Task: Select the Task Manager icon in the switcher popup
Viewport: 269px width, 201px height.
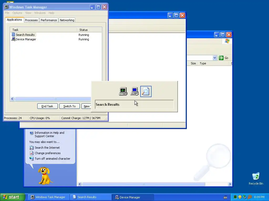Action: coord(123,91)
